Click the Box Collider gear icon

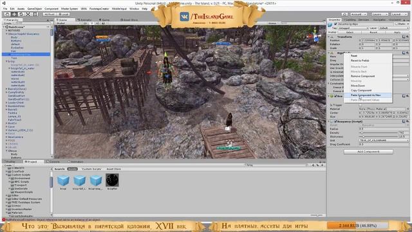click(407, 96)
